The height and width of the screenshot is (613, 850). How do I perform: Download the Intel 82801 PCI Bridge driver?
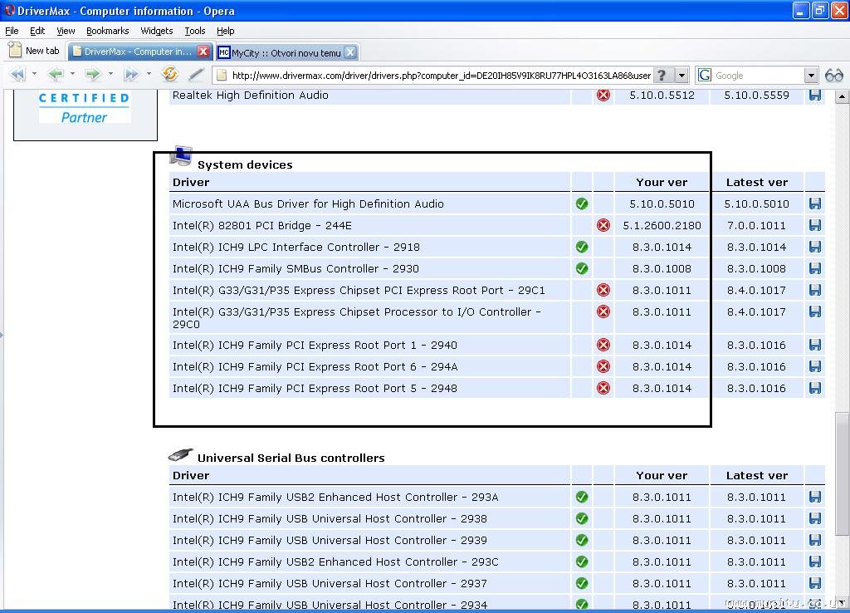tap(814, 225)
